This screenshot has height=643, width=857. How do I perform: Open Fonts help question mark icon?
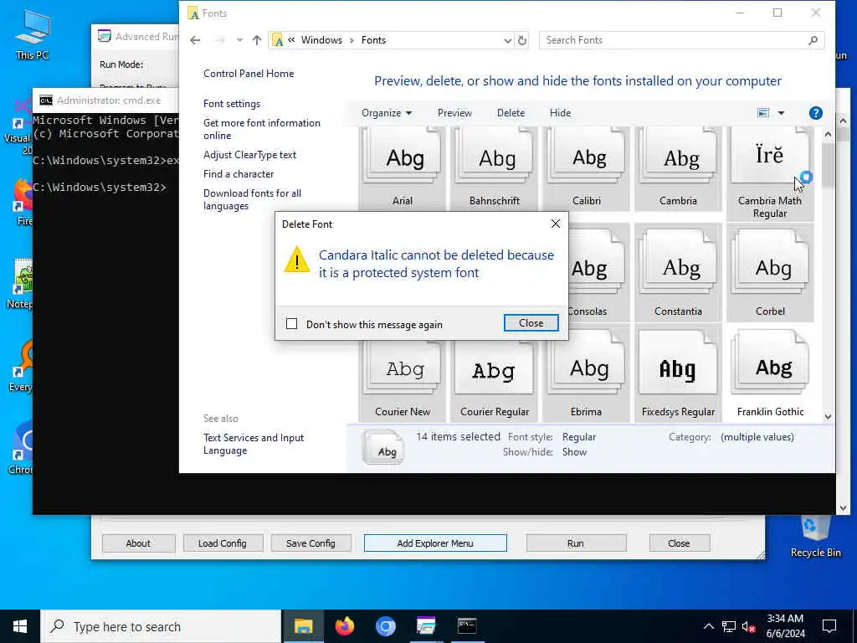click(815, 113)
